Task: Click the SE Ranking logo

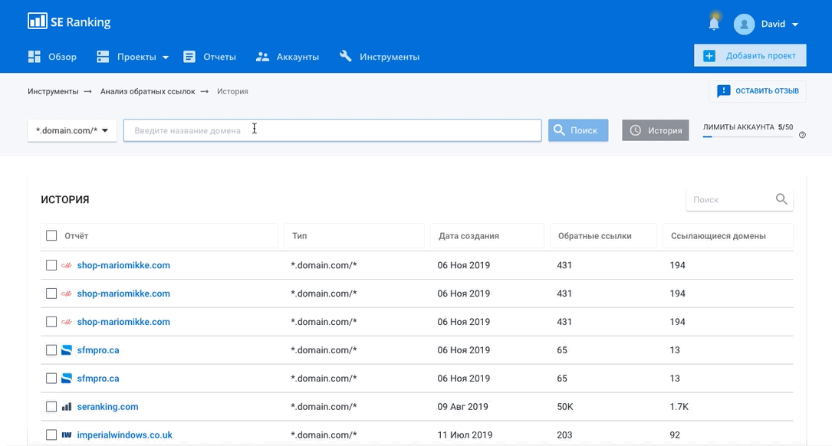Action: pos(69,21)
